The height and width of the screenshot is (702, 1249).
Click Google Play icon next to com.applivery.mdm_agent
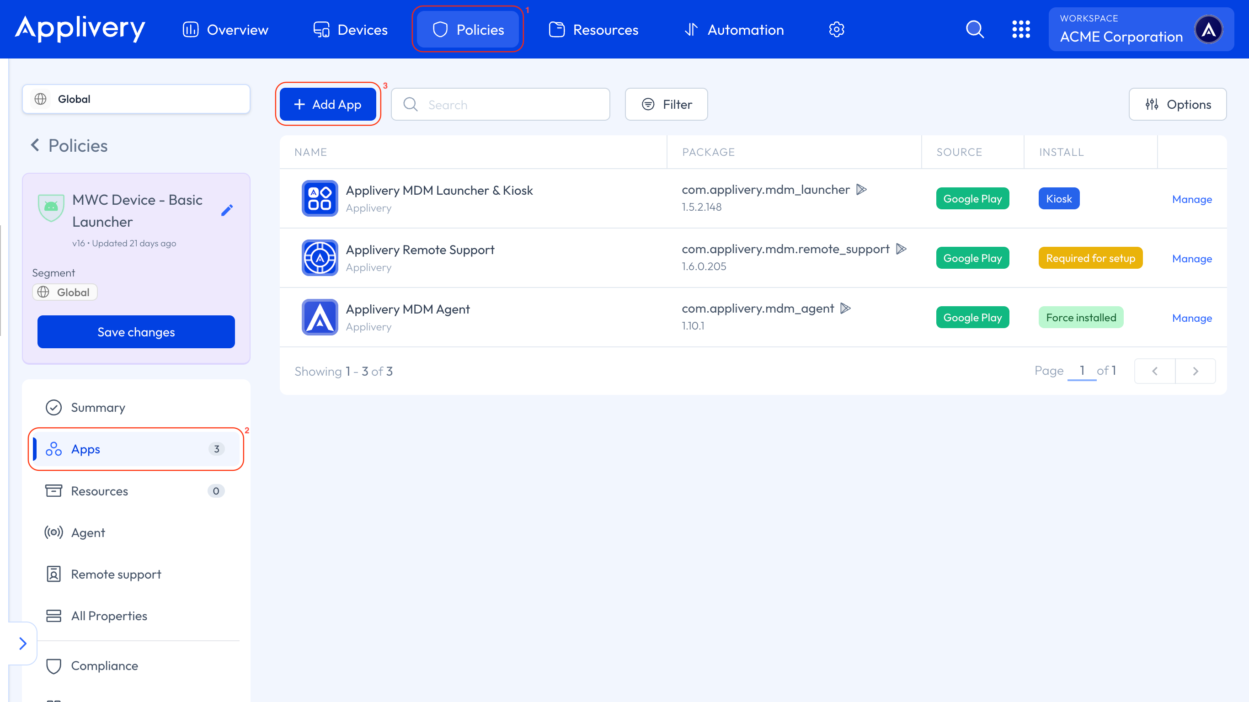click(846, 308)
